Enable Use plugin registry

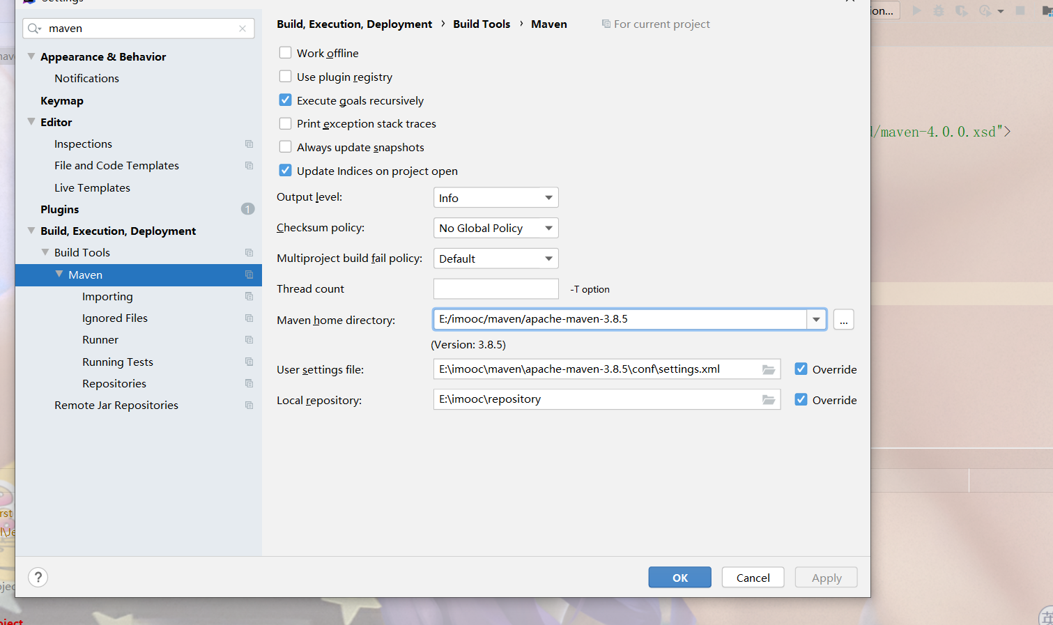(x=285, y=76)
